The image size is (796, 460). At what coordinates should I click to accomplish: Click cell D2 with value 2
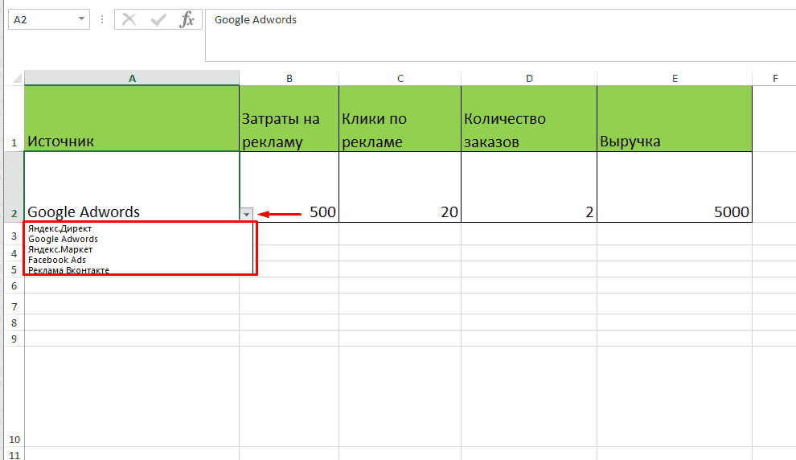click(x=529, y=187)
